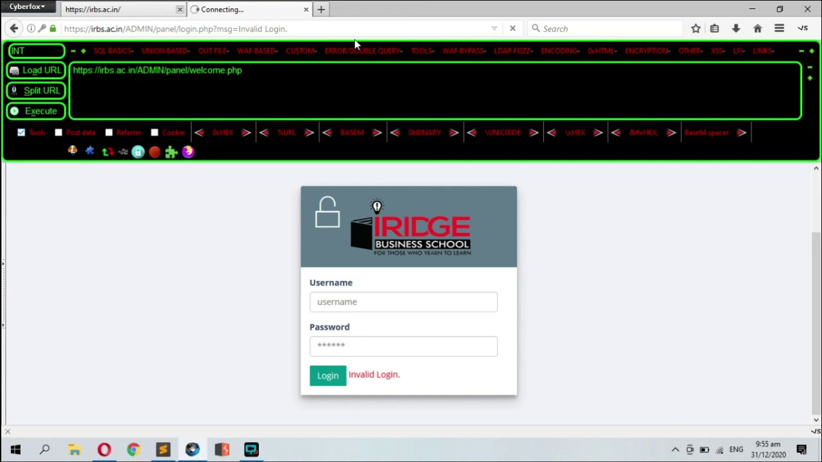Expand the SQL BASICS menu
This screenshot has width=822, height=462.
click(114, 51)
